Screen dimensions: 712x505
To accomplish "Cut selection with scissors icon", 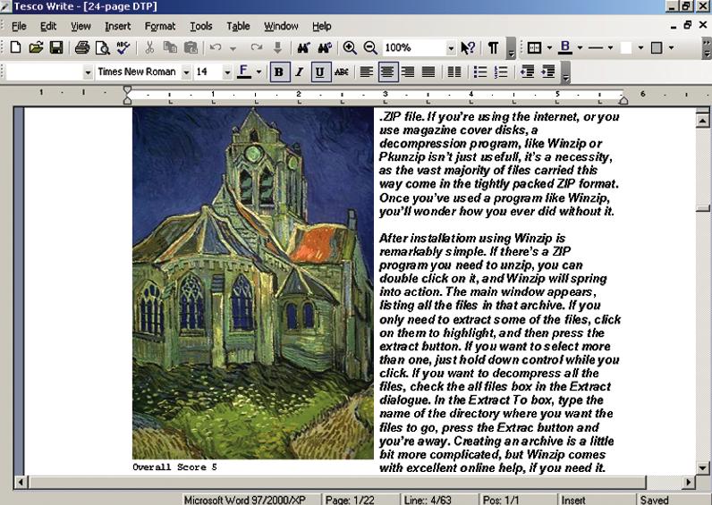I will pos(149,47).
